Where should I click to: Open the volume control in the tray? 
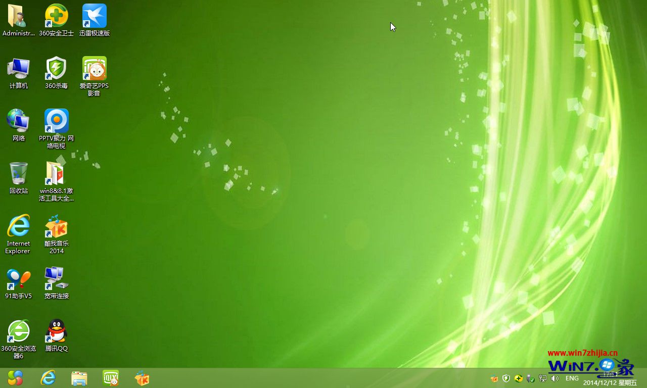[554, 378]
